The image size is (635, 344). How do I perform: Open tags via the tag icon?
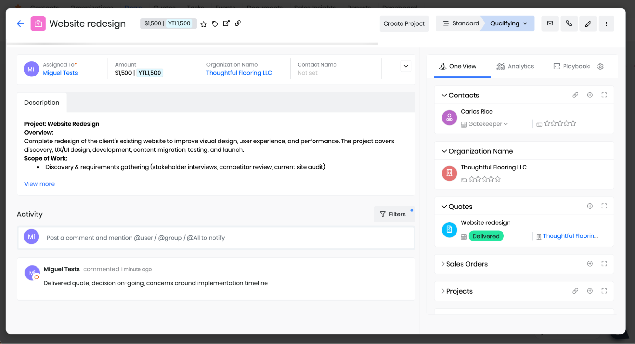pos(215,24)
